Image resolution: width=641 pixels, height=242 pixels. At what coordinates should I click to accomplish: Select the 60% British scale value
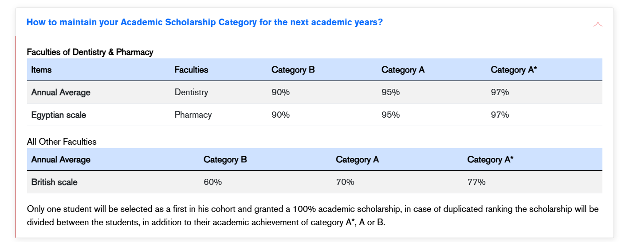(212, 182)
